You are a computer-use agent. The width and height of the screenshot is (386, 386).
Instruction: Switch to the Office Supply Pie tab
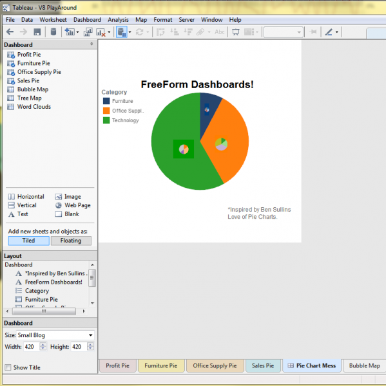(x=215, y=365)
